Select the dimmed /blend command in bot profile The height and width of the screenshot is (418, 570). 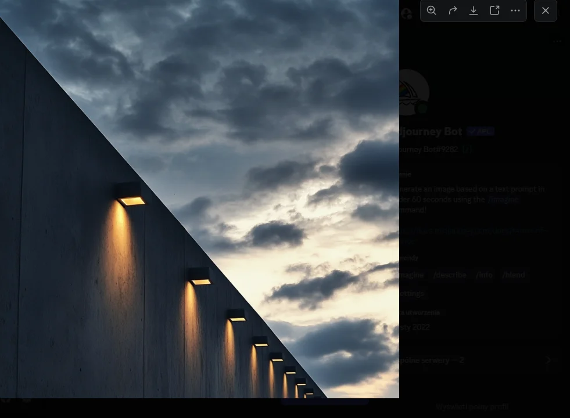click(x=514, y=275)
